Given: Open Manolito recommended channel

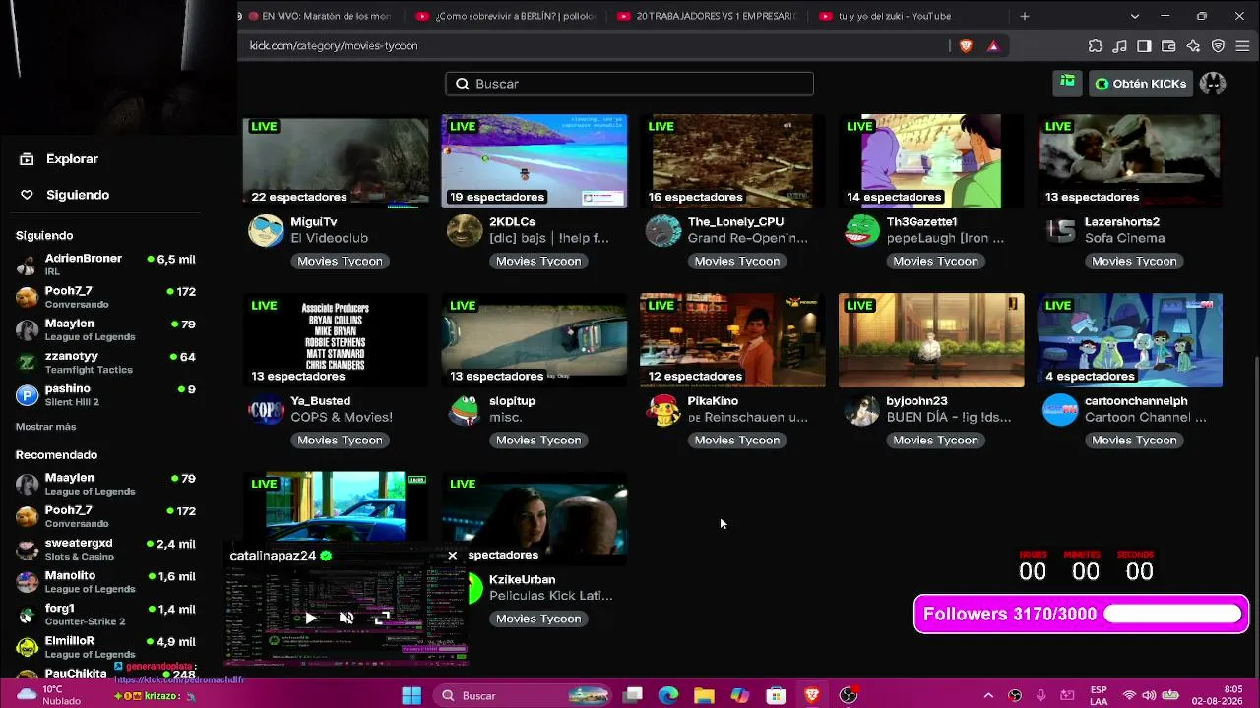Looking at the screenshot, I should pos(106,581).
